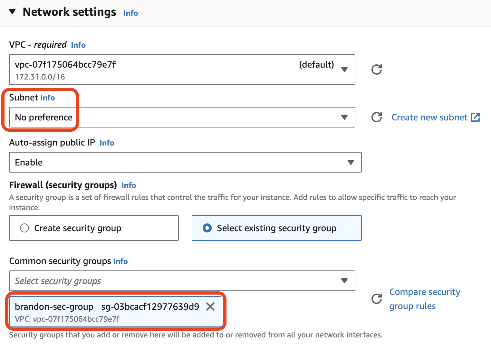Screen dimensions: 491x349
Task: Open the Subnet No preference dropdown
Action: pos(182,117)
